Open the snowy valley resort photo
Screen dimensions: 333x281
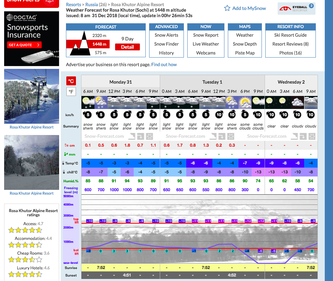point(32,162)
